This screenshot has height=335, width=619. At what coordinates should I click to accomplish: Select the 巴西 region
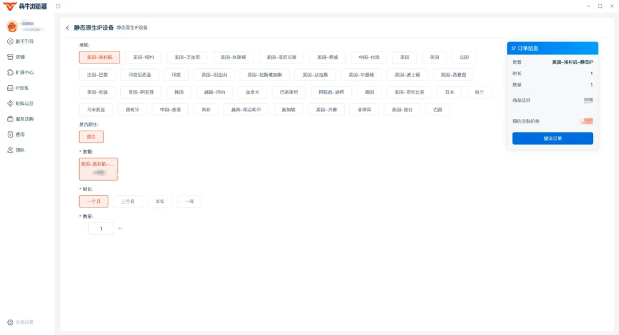(x=438, y=109)
